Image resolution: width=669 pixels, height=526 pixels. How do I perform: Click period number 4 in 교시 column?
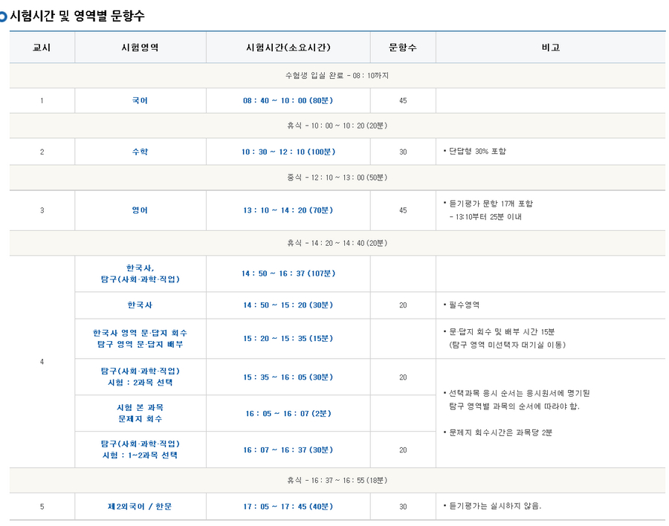tap(42, 362)
